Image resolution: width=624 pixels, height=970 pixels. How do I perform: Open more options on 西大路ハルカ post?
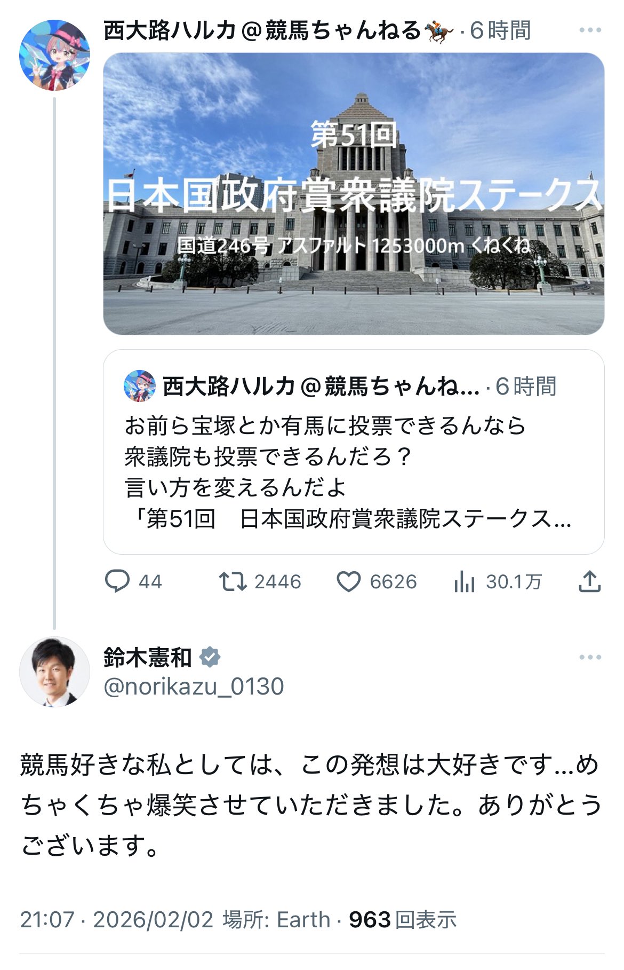tap(590, 30)
